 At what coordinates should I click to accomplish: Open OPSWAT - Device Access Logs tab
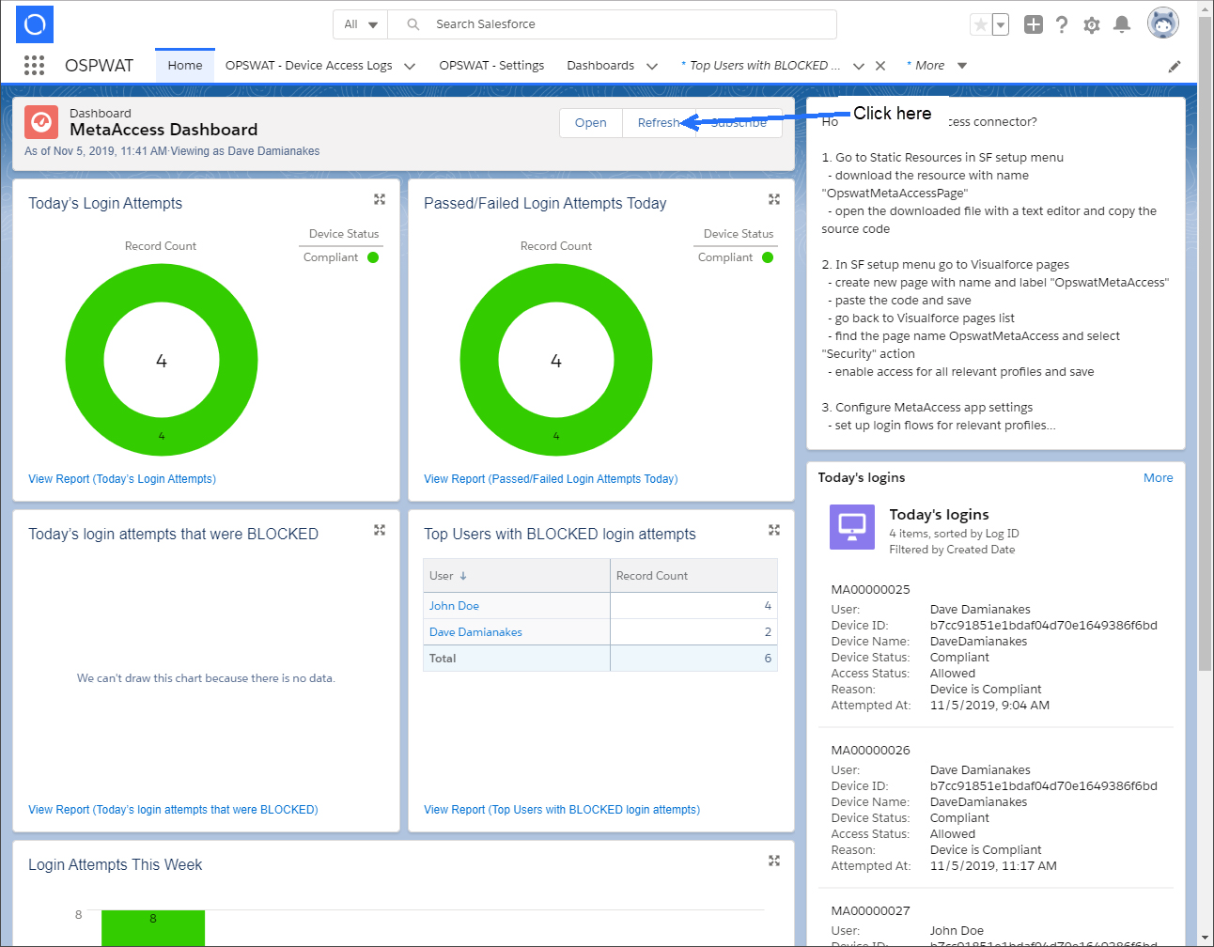pos(308,65)
